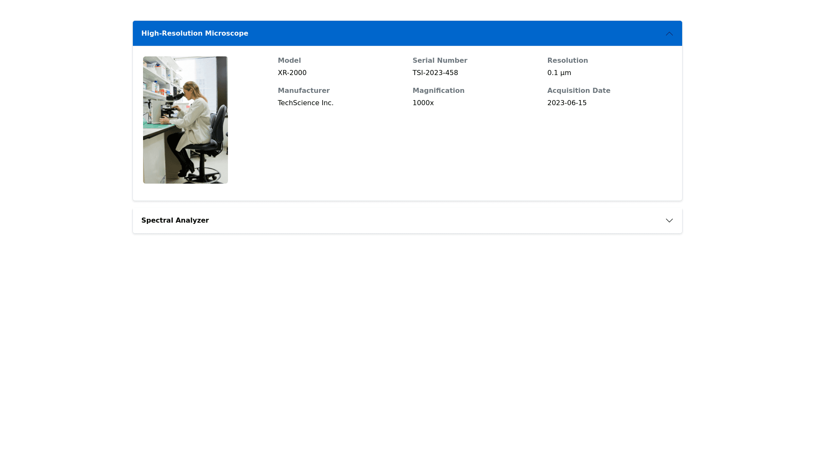This screenshot has height=458, width=815.
Task: Select the 1000x magnification value
Action: tap(423, 103)
